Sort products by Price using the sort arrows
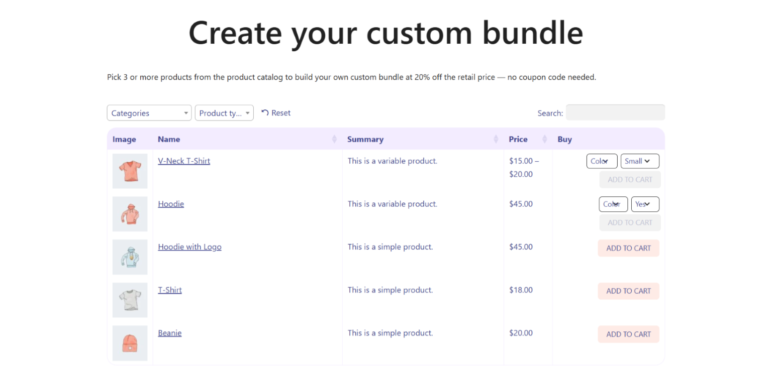772x368 pixels. point(544,139)
